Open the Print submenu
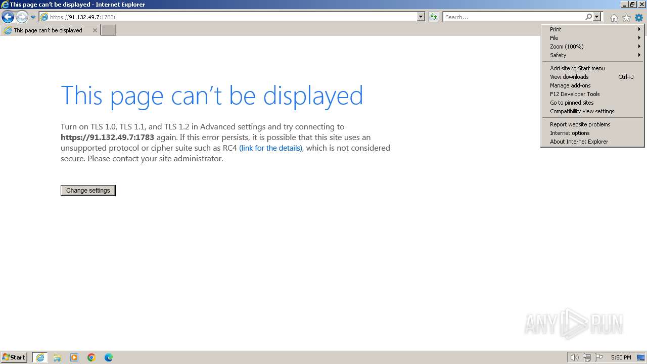The image size is (647, 364). coord(592,29)
